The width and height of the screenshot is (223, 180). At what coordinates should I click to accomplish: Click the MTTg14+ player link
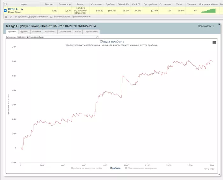coord(13,9)
